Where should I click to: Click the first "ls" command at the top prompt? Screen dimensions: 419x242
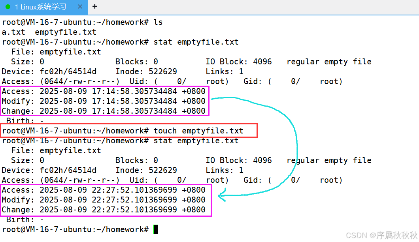(x=158, y=23)
